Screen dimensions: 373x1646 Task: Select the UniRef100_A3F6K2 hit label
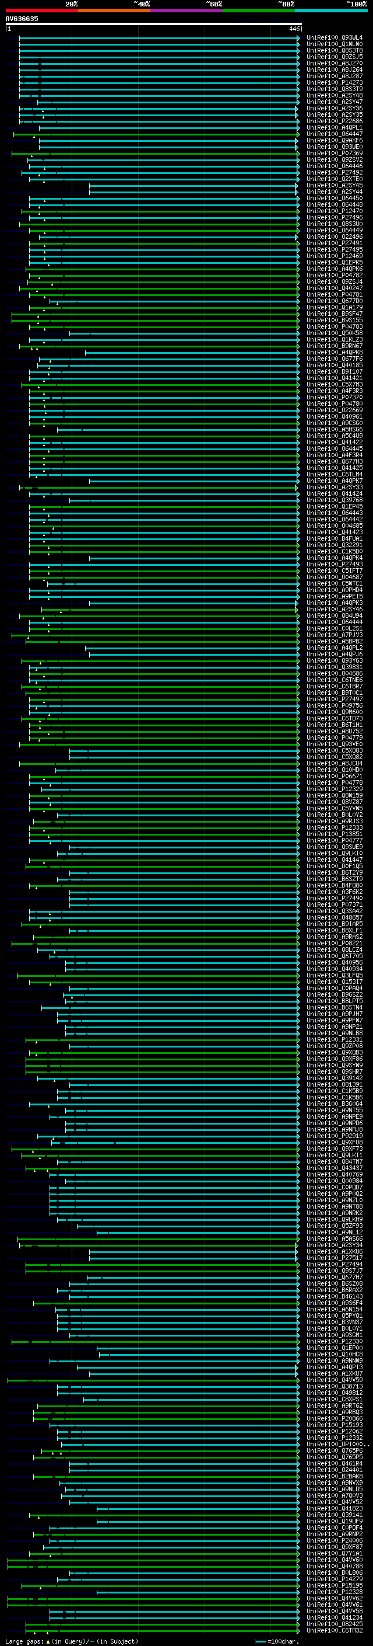point(335,892)
